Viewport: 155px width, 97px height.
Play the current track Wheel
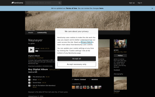31,50
